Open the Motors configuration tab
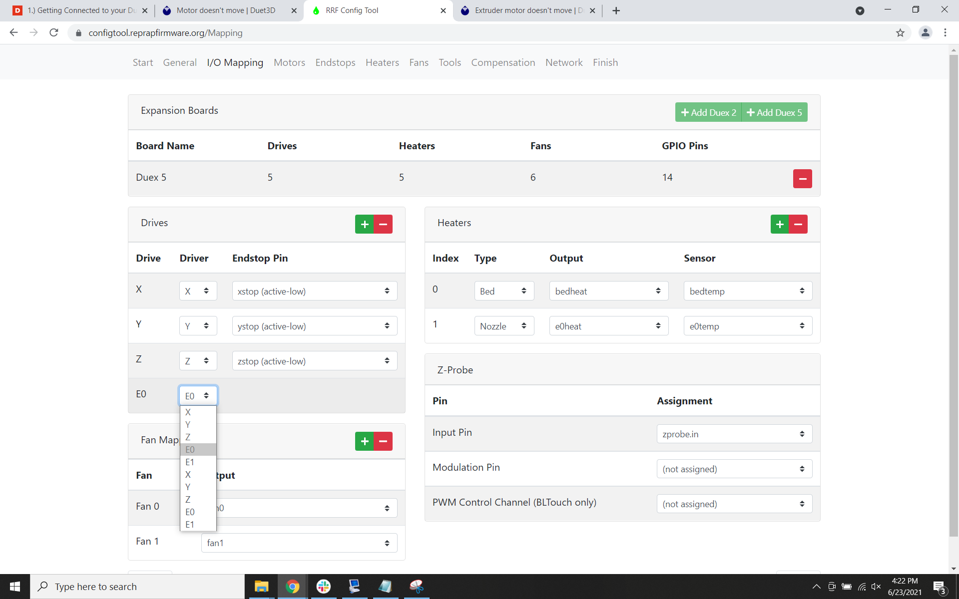This screenshot has height=599, width=959. point(289,62)
